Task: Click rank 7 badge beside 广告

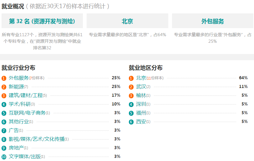Action: pos(4,131)
